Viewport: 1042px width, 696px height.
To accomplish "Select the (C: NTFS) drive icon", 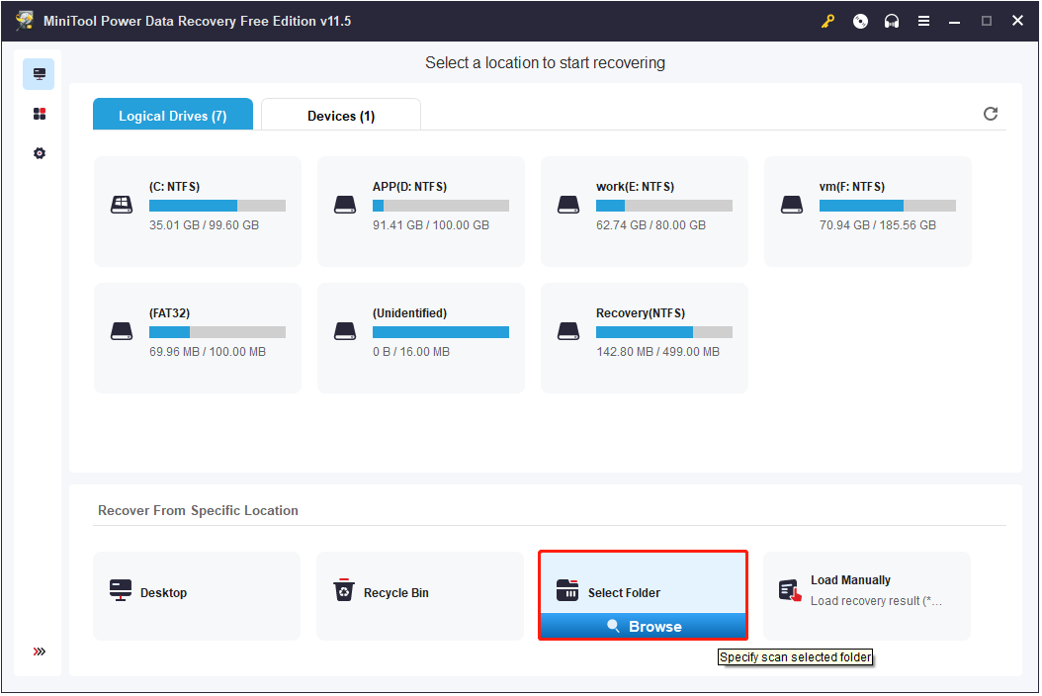I will click(x=122, y=205).
